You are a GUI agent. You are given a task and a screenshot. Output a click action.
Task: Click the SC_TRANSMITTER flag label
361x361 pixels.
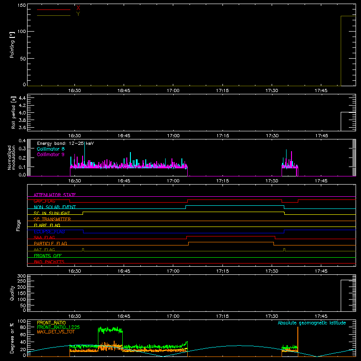pos(52,219)
